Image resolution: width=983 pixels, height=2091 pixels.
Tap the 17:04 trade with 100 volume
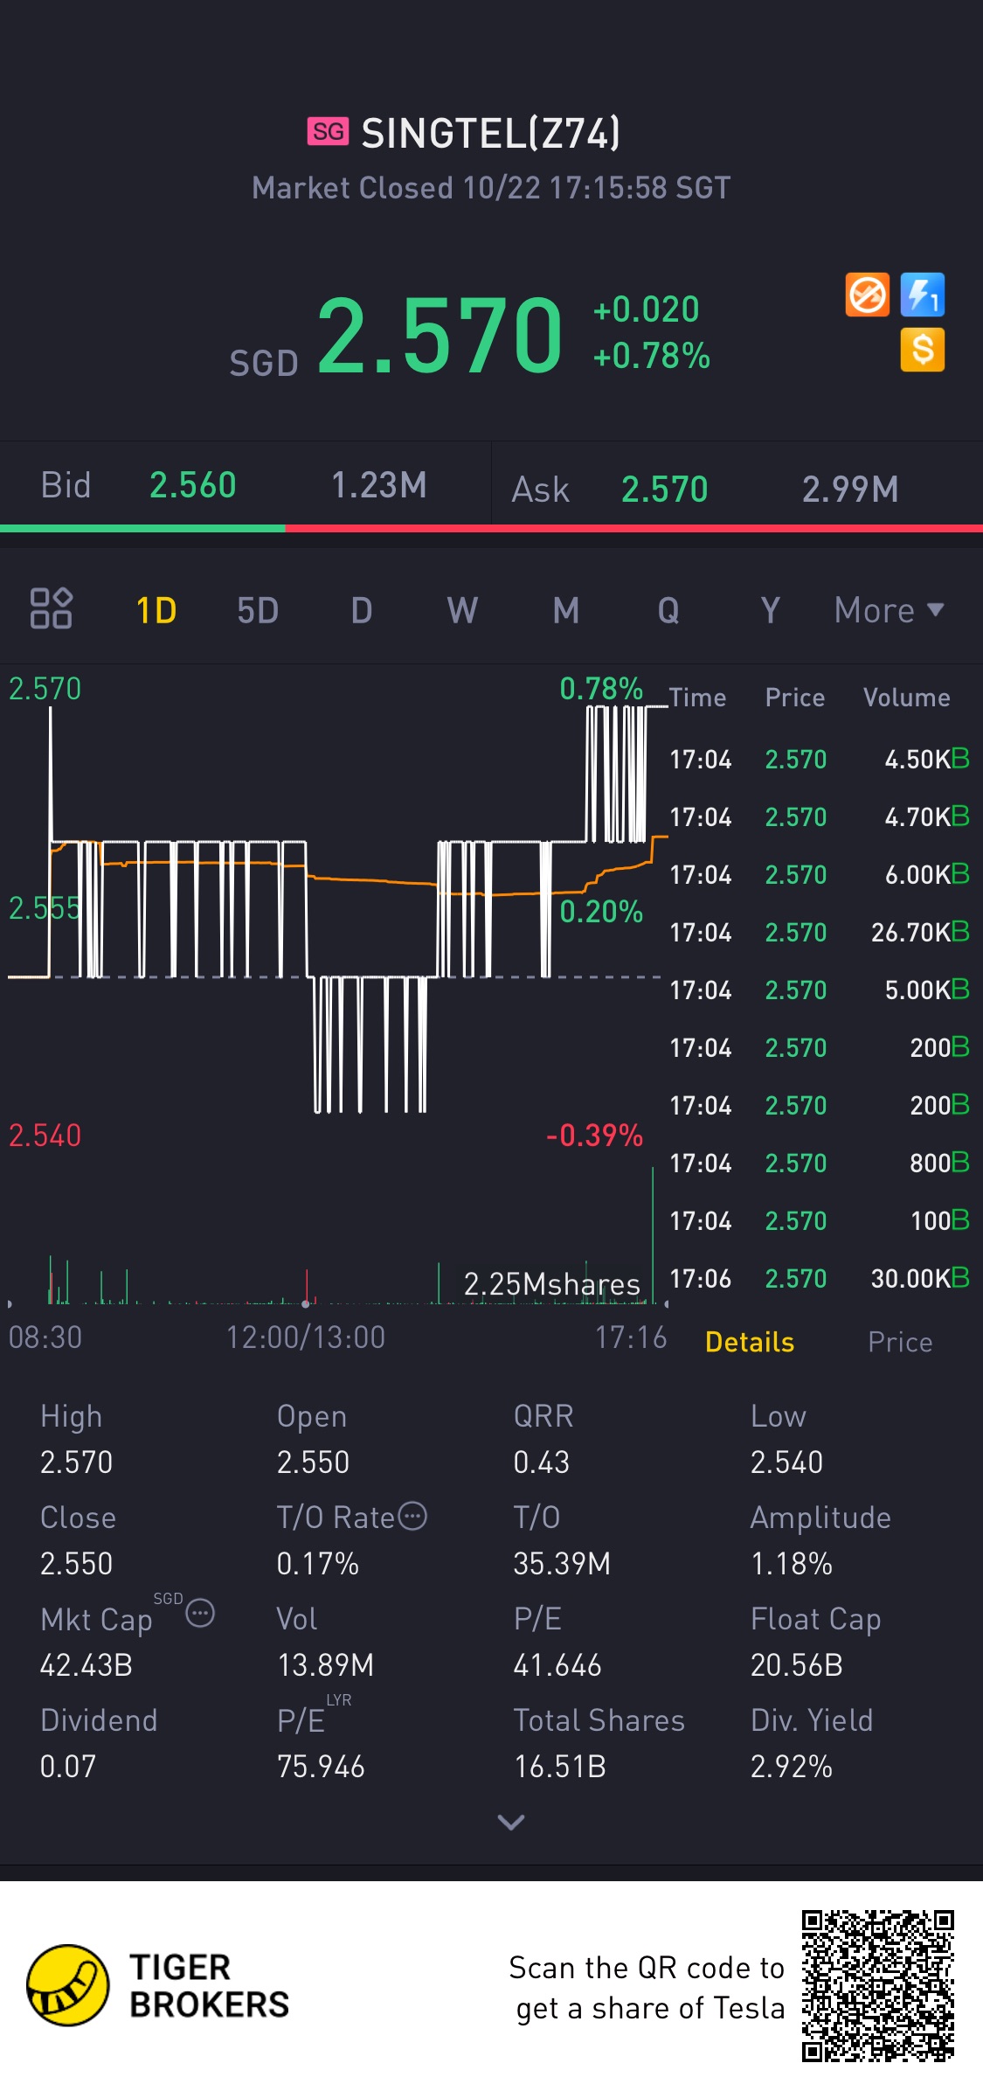coord(820,1220)
